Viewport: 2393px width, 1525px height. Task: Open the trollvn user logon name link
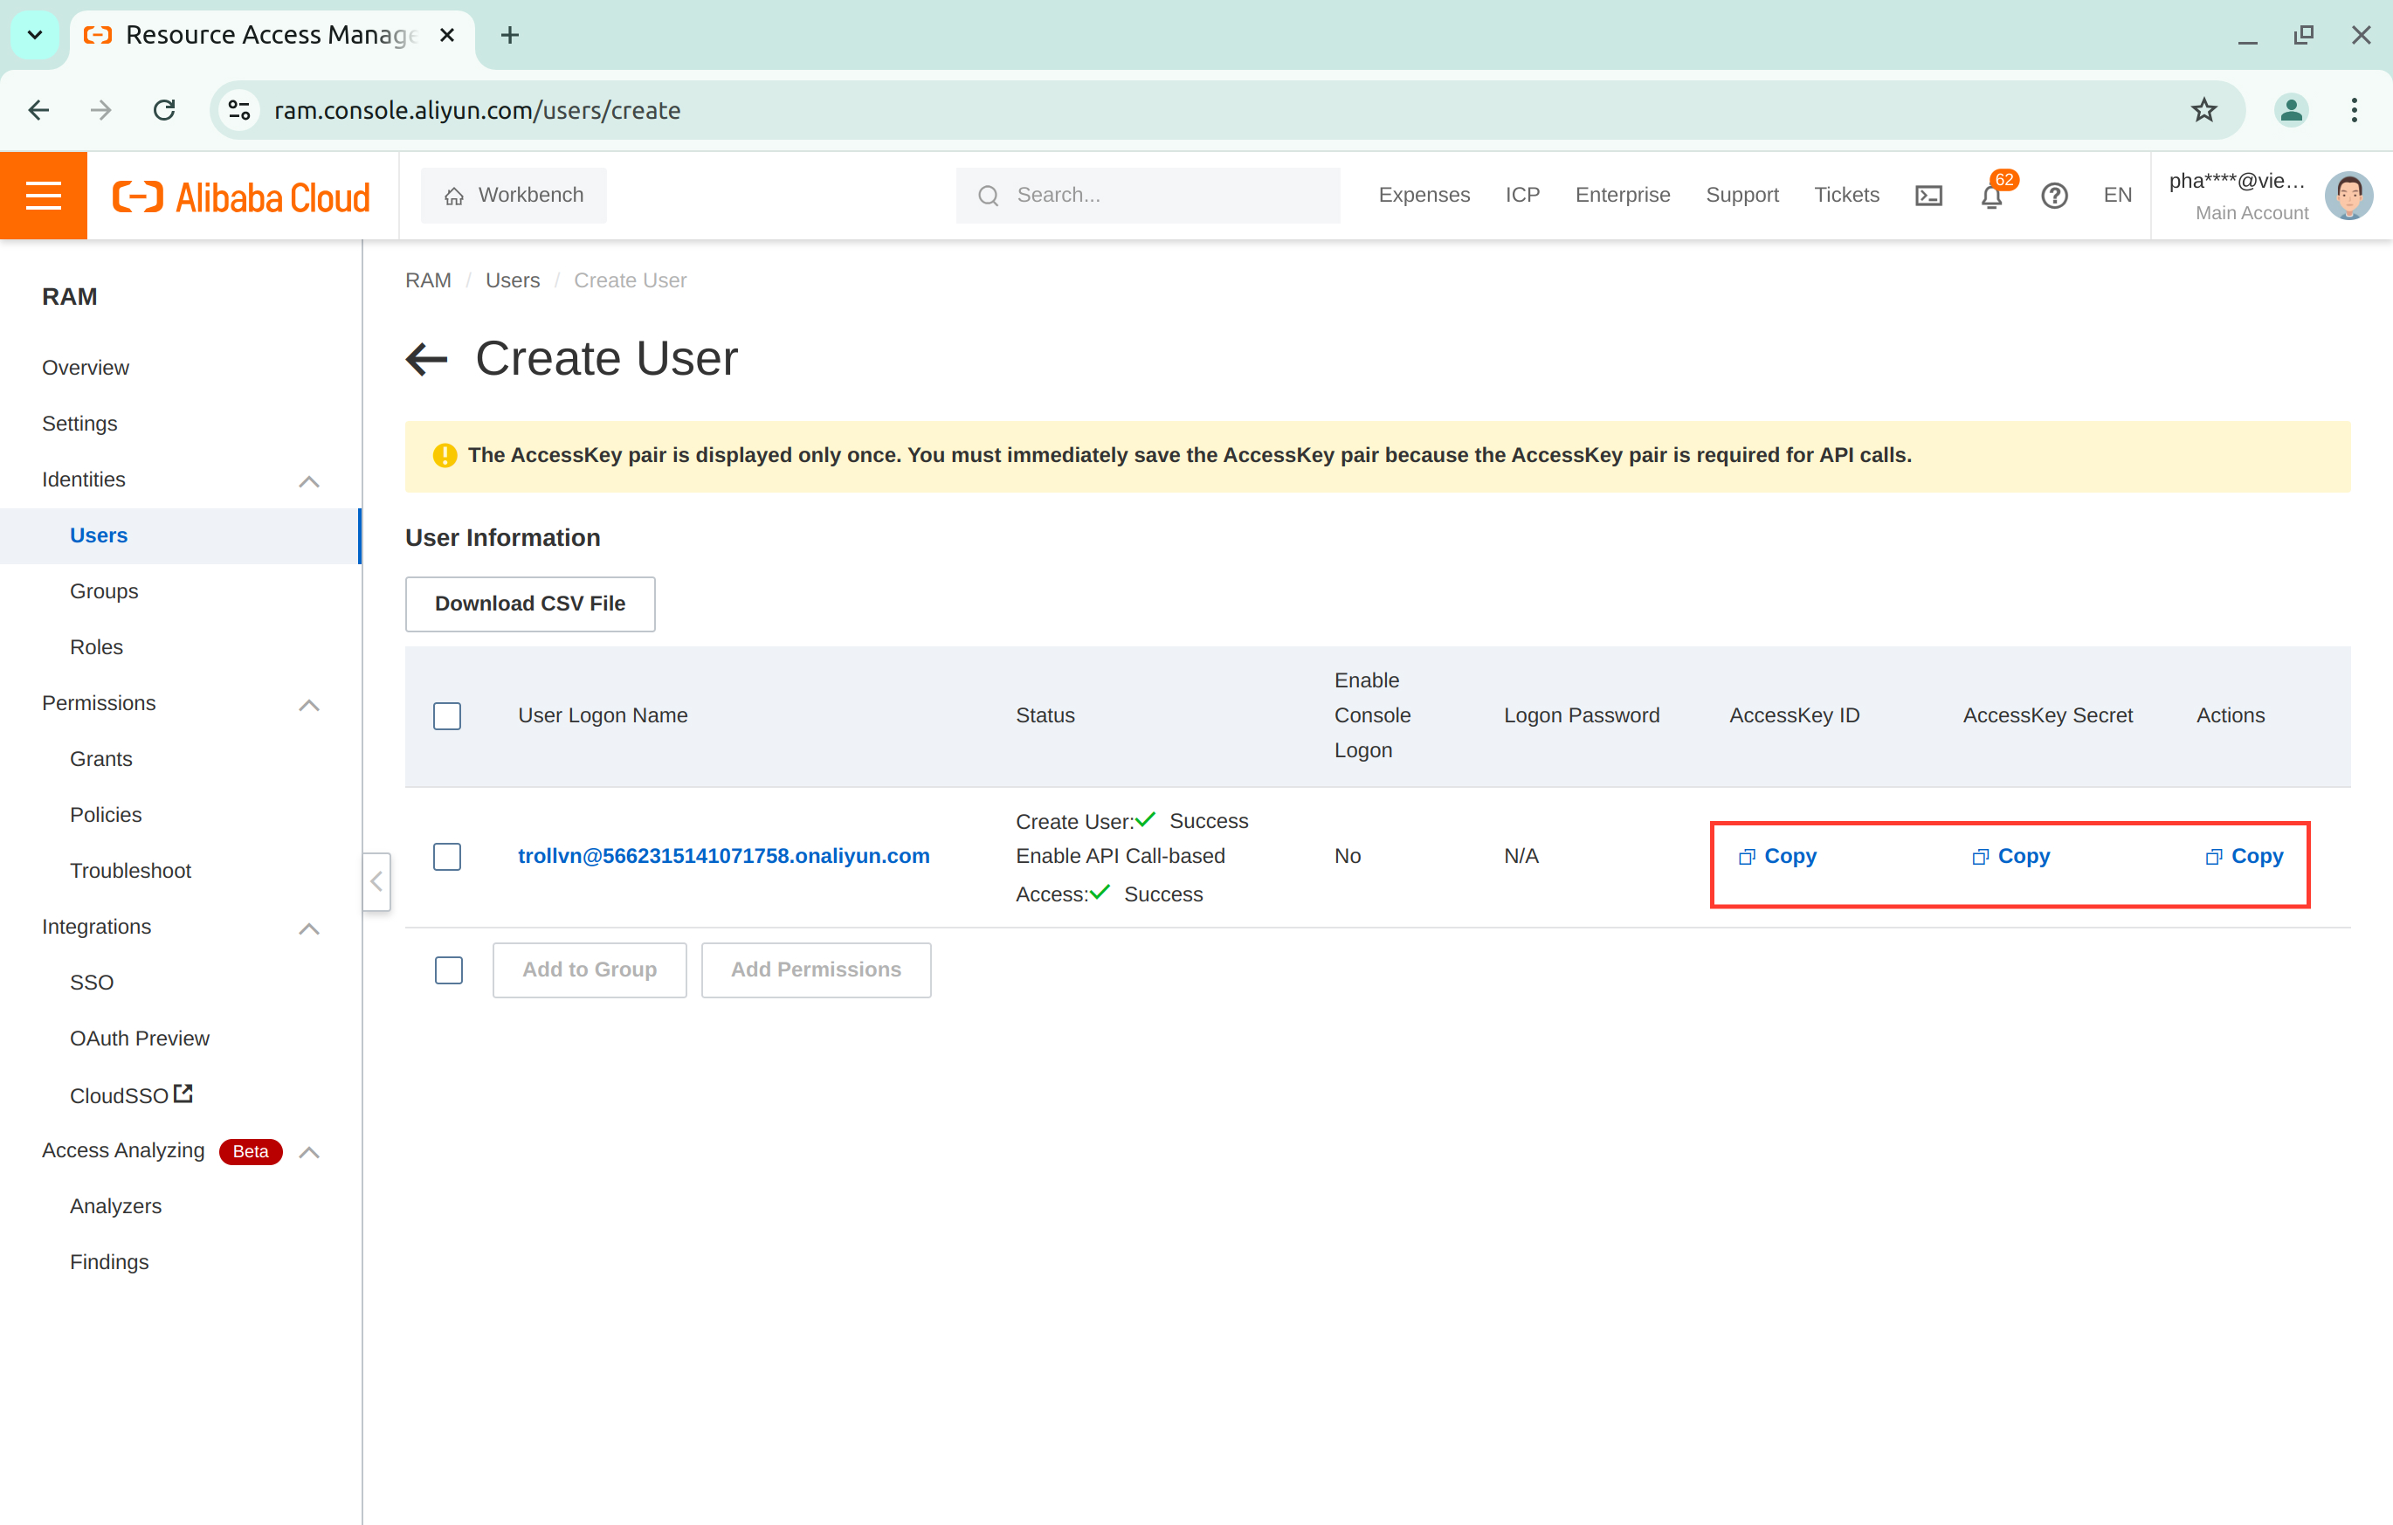[723, 856]
